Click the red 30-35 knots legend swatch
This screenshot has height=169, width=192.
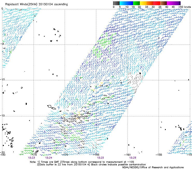click(157, 3)
